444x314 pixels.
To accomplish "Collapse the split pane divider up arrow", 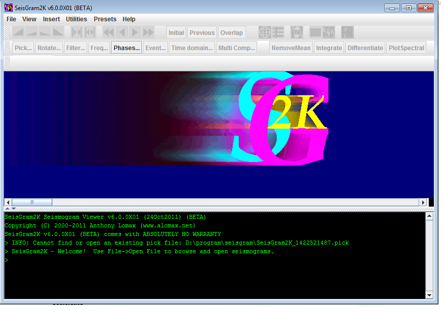I will point(8,209).
